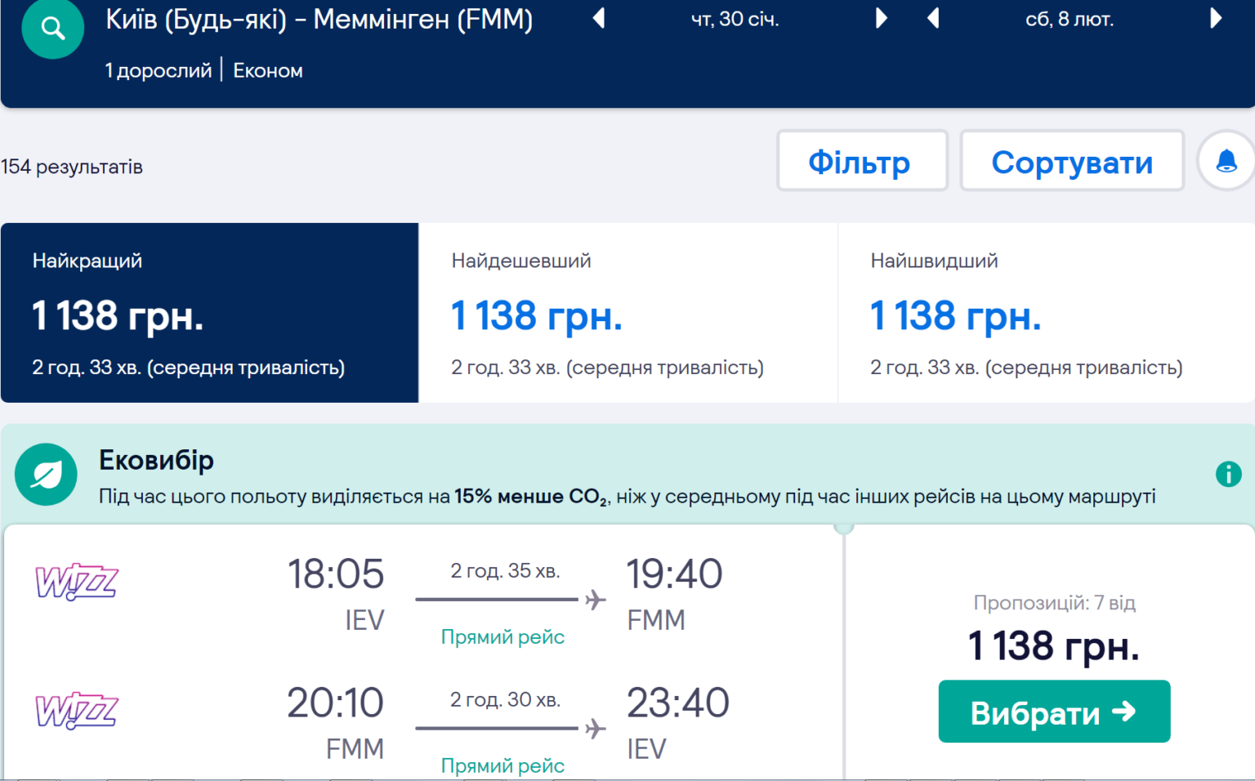Click the 154 результатів count

click(72, 167)
